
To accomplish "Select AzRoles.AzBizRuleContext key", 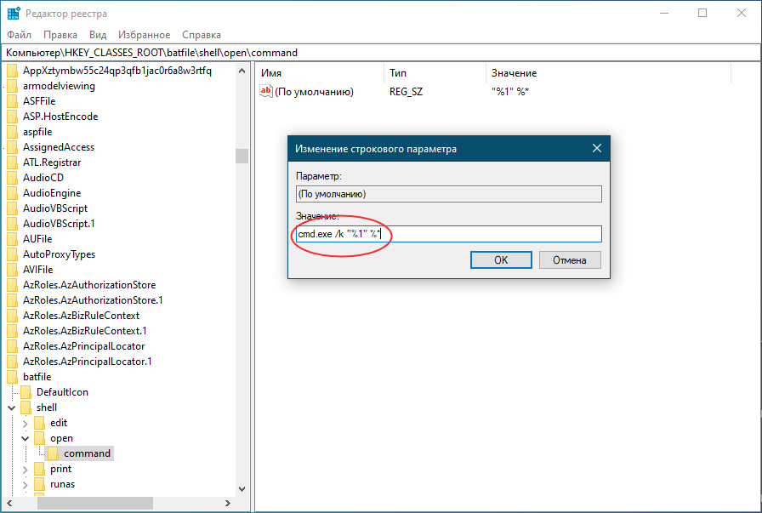I will (x=81, y=316).
